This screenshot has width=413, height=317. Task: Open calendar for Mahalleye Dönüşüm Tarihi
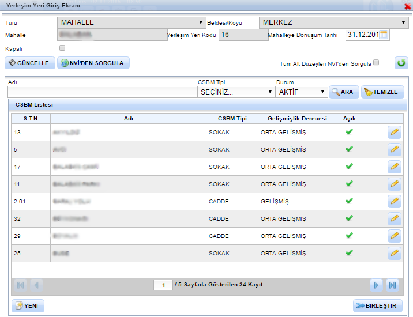pyautogui.click(x=384, y=35)
